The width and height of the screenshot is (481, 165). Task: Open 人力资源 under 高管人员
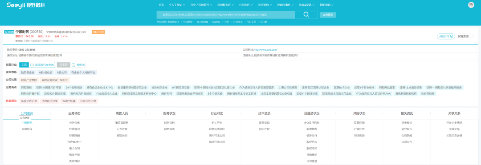(122, 129)
